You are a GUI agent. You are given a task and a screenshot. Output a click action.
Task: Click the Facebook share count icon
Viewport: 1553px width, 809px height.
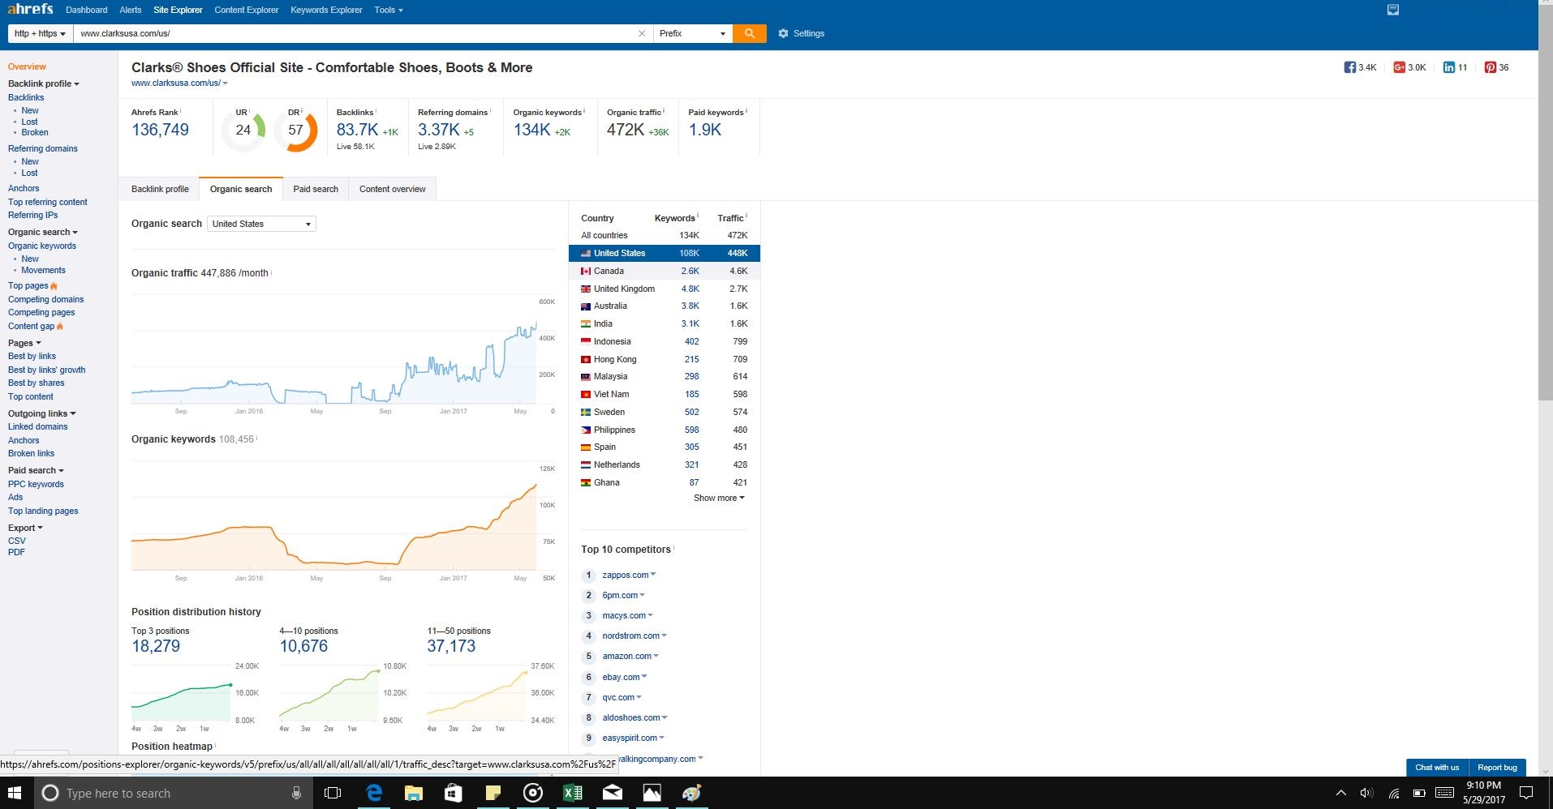pos(1349,67)
